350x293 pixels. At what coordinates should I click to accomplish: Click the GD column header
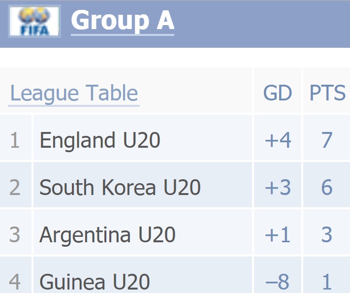tap(278, 93)
